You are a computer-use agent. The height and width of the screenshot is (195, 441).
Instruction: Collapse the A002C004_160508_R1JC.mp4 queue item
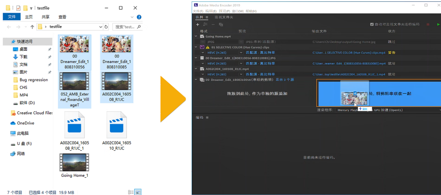tap(196, 69)
